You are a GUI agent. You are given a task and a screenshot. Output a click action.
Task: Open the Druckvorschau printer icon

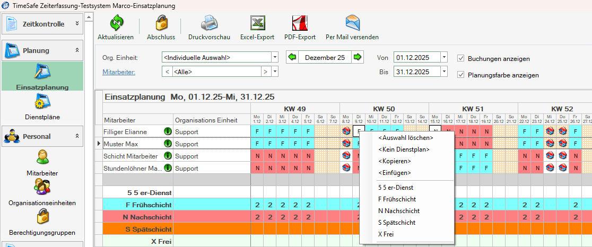tap(209, 23)
